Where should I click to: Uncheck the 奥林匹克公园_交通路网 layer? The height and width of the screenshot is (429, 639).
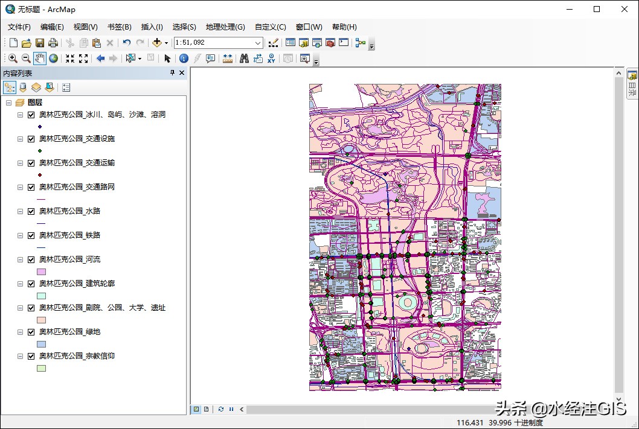click(31, 187)
